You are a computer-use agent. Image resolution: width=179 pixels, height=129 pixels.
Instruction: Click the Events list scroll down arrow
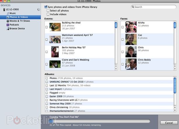pyautogui.click(x=116, y=69)
